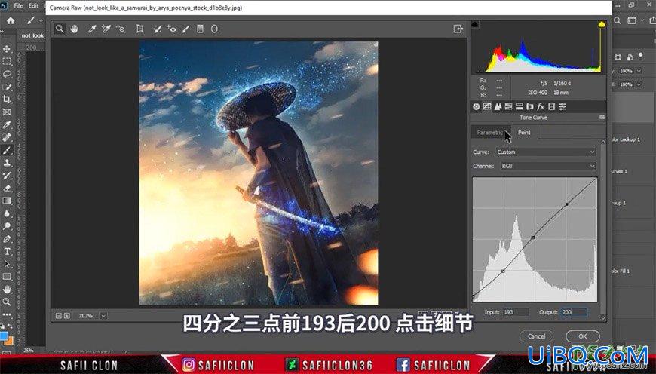Select Photoshop Move tool

[x=7, y=49]
